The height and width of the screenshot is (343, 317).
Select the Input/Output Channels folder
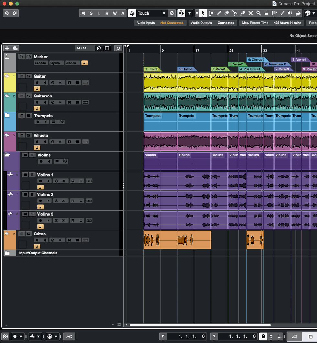pyautogui.click(x=38, y=253)
